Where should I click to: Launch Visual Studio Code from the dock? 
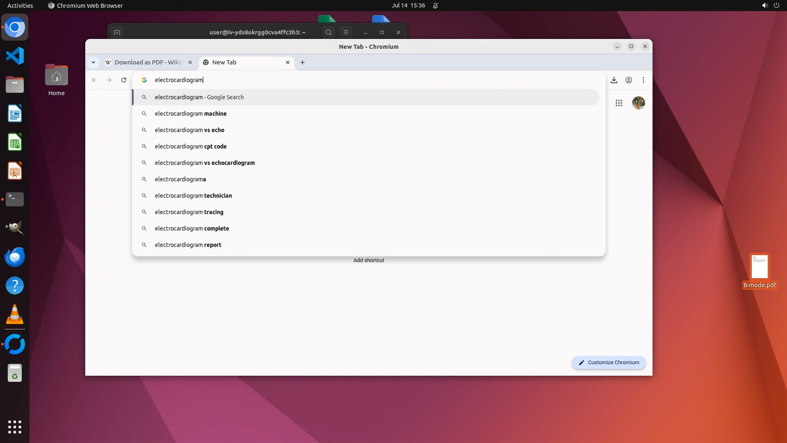point(15,56)
